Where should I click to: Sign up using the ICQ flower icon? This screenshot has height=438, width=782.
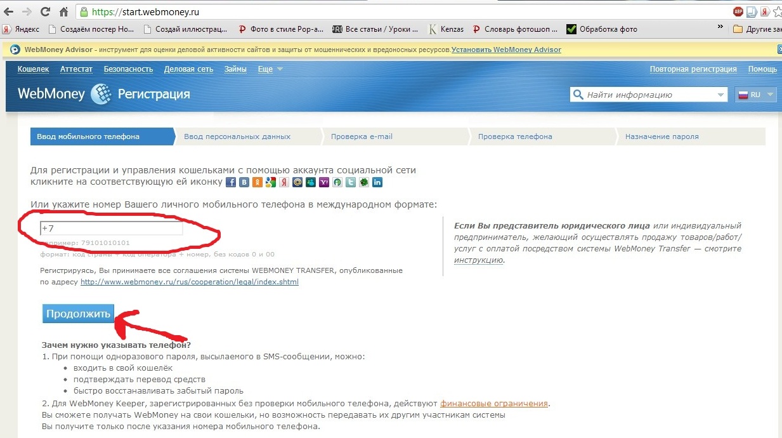[x=364, y=182]
